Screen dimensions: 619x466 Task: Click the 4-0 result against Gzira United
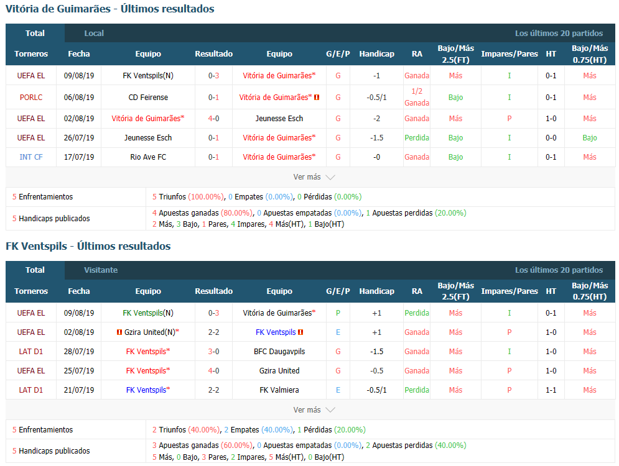pos(213,370)
